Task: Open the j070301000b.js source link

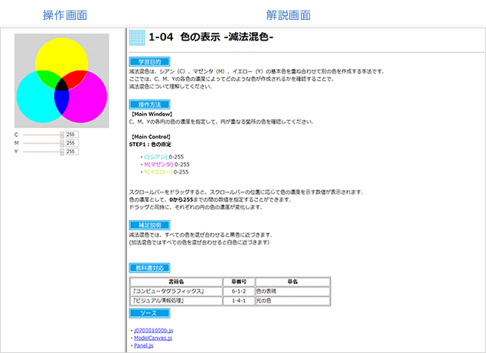Action: 153,330
